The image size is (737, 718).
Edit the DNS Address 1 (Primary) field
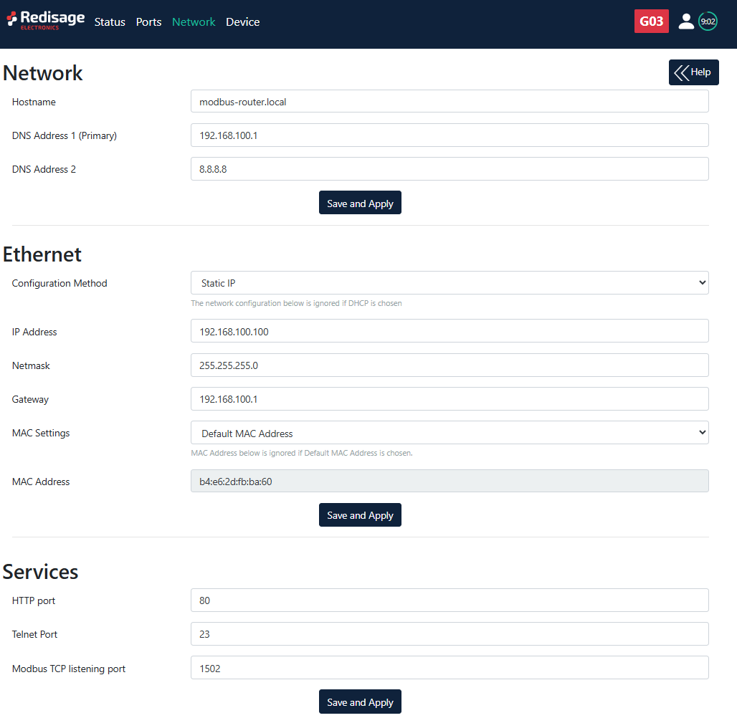(450, 135)
